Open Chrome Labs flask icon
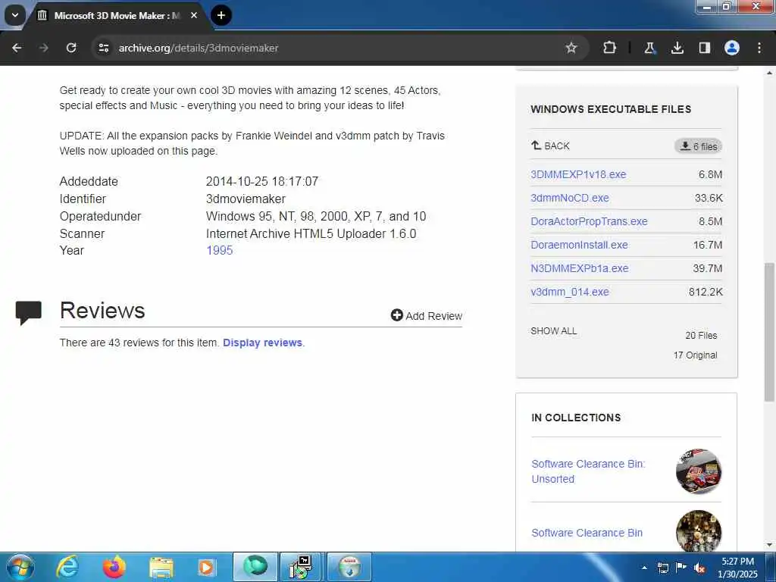Image resolution: width=776 pixels, height=582 pixels. pyautogui.click(x=649, y=48)
